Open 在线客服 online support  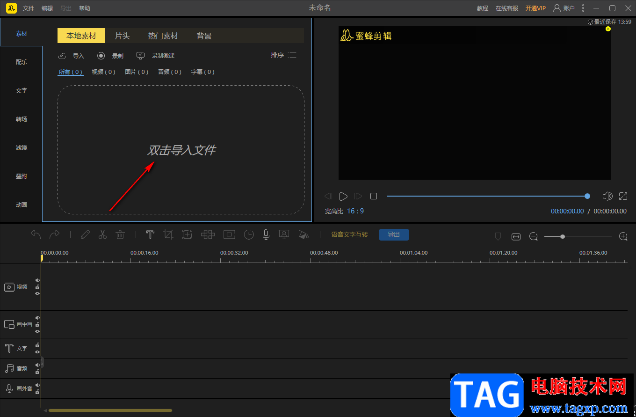tap(507, 8)
